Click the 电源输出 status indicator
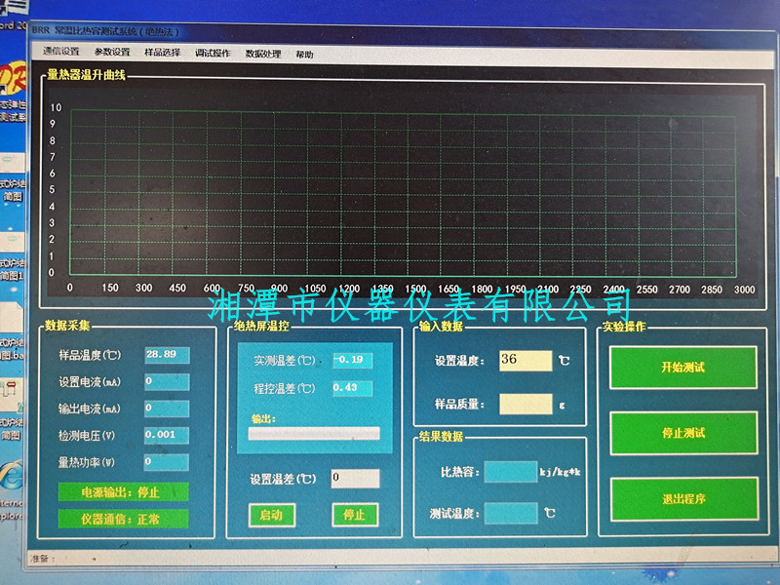This screenshot has width=780, height=585. click(x=108, y=492)
